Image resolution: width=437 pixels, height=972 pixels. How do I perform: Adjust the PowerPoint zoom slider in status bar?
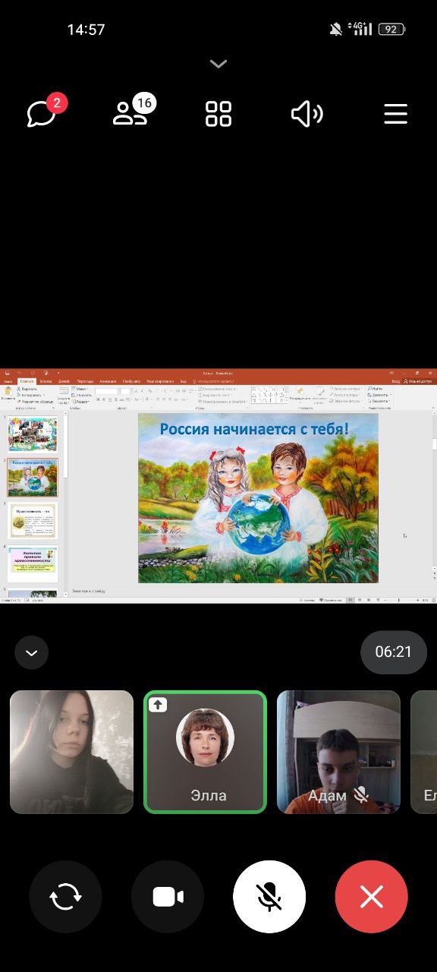point(402,600)
